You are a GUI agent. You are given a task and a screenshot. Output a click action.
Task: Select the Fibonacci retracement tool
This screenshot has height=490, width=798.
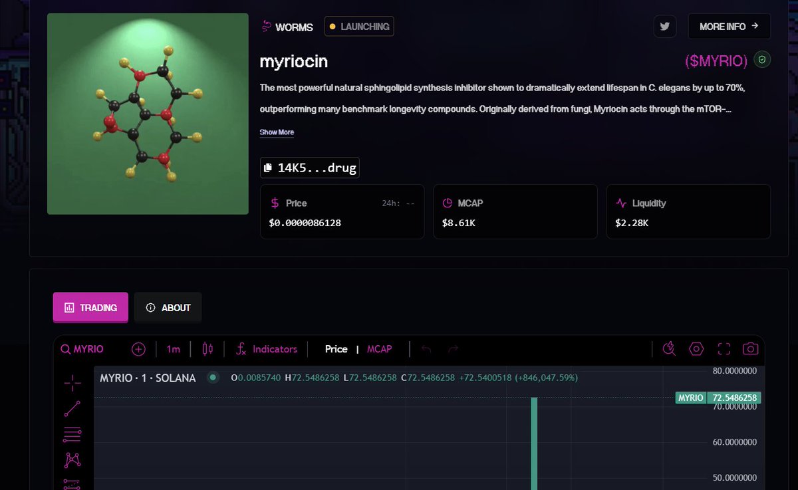click(72, 434)
